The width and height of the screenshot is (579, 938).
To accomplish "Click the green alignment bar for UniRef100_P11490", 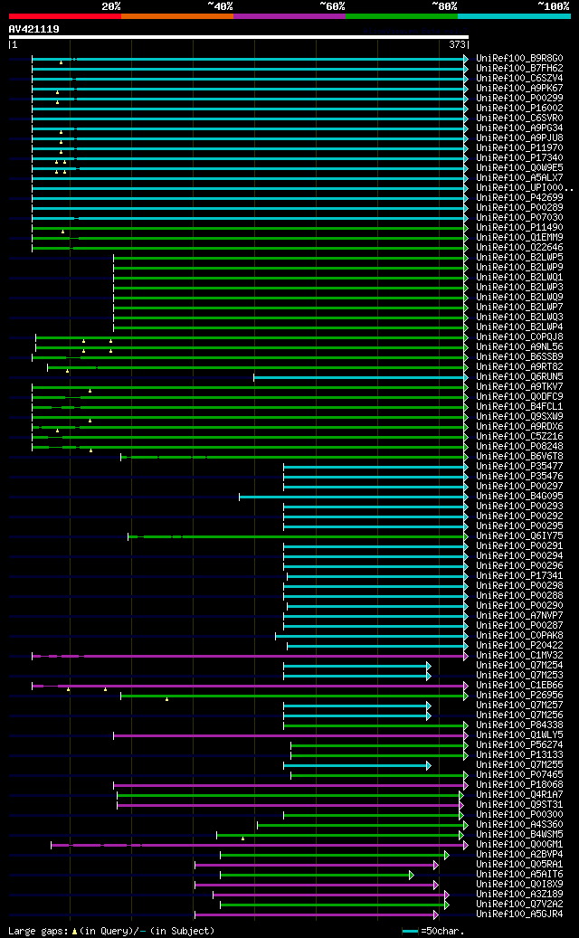I will point(250,228).
